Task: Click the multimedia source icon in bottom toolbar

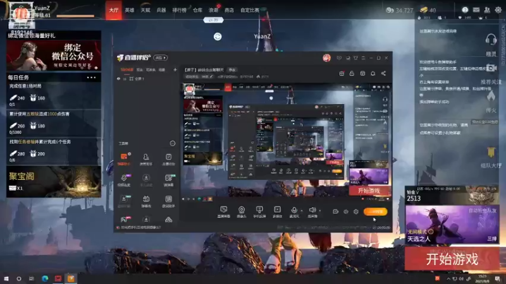Action: click(277, 210)
